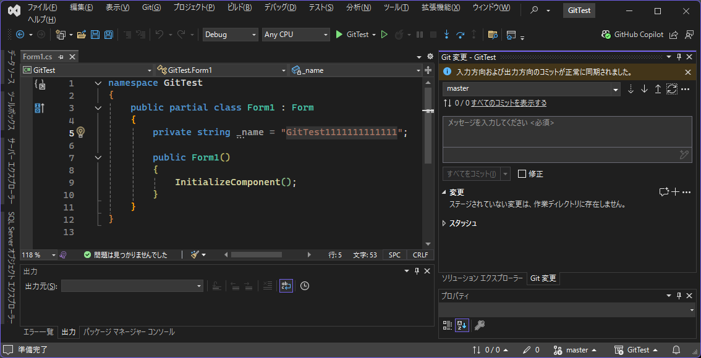701x358 pixels.
Task: Enable the 修正 (amend) checkbox
Action: (522, 174)
